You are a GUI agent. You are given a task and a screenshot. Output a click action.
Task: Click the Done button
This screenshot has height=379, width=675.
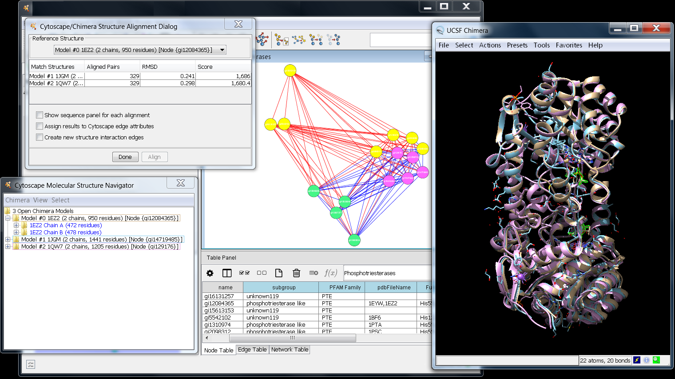[x=125, y=157]
